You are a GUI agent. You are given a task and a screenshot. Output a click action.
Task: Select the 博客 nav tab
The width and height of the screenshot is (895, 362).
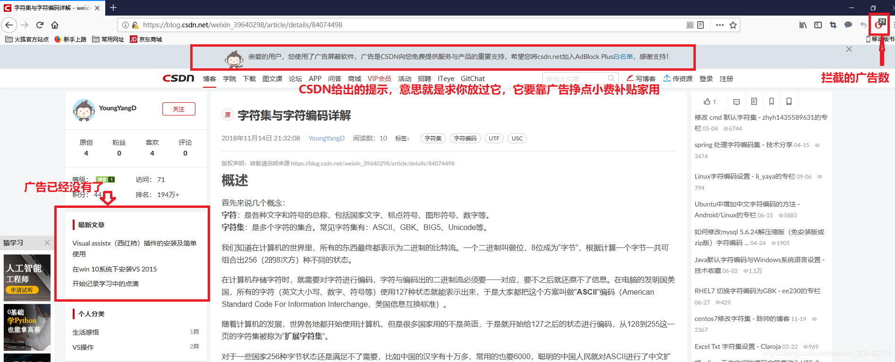tap(210, 79)
